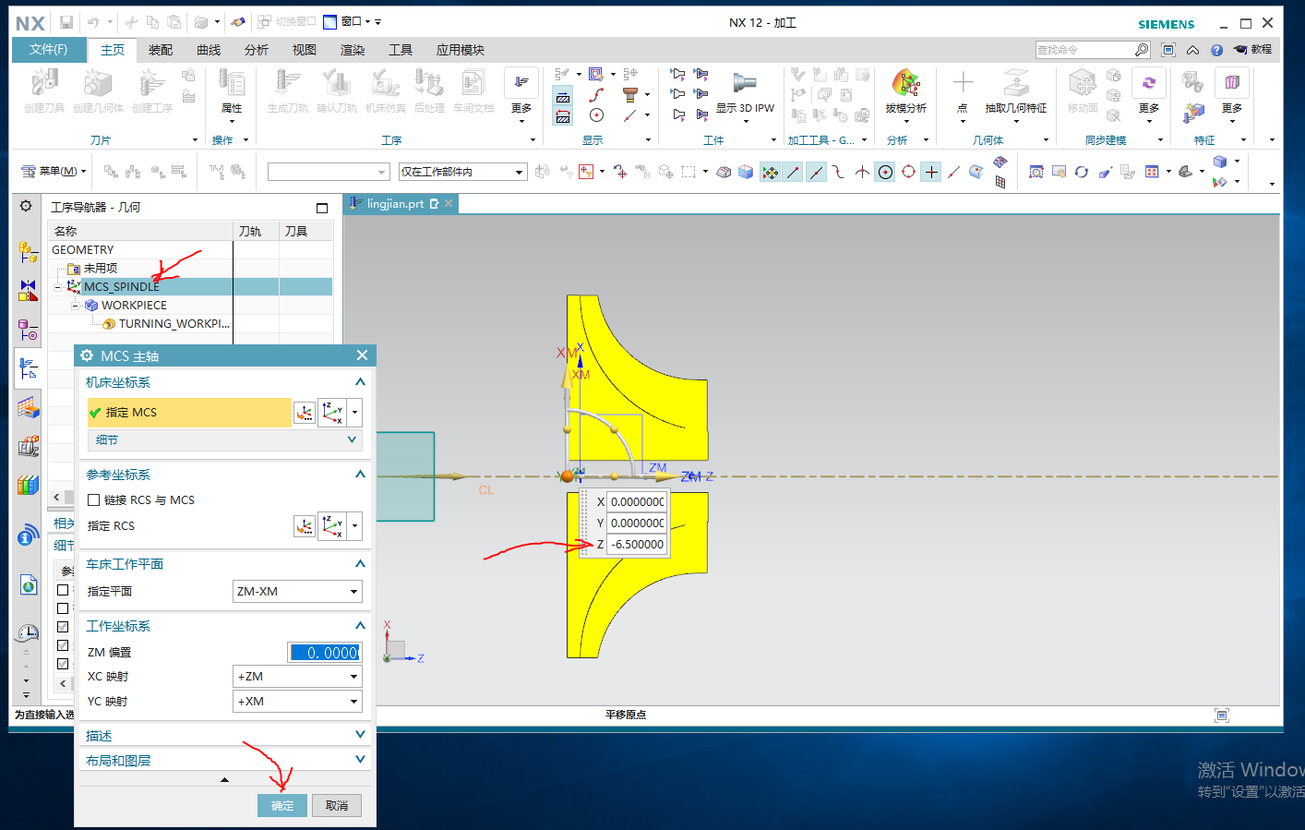The height and width of the screenshot is (830, 1305).
Task: Click the ZM 偏置 input field
Action: pyautogui.click(x=324, y=653)
